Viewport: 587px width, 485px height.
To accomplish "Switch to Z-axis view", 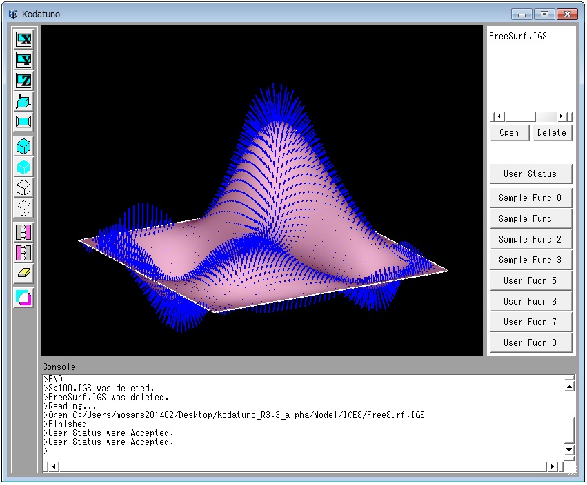I will pyautogui.click(x=23, y=81).
